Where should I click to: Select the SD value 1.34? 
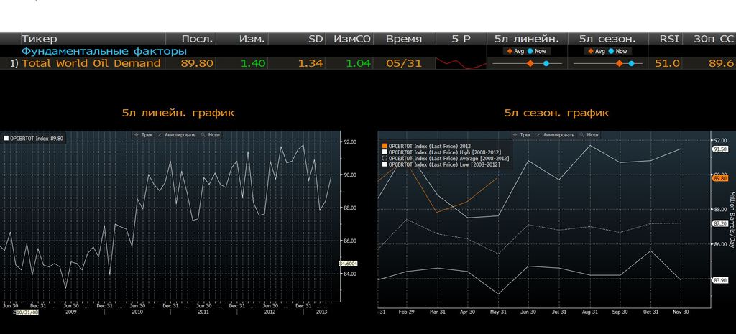coord(310,63)
